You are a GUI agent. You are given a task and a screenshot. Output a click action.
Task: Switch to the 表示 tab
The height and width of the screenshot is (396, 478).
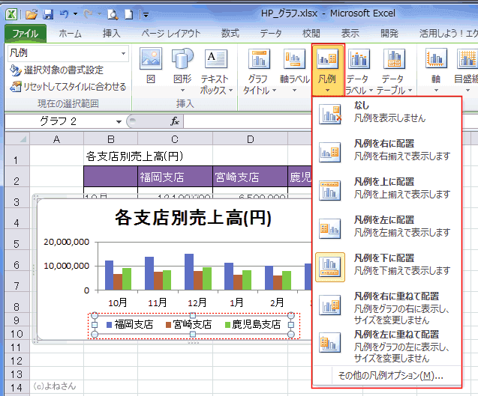coord(350,33)
